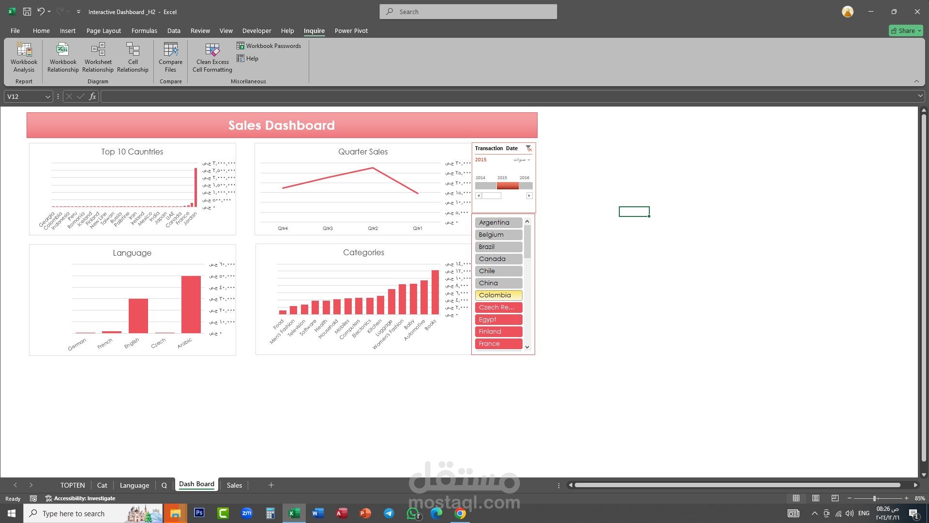Open the TOPTEN sheet tab
This screenshot has width=929, height=523.
tap(72, 485)
